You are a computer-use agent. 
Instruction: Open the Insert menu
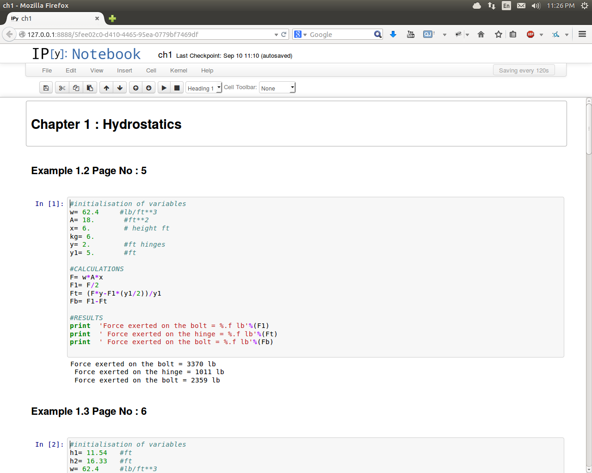pyautogui.click(x=124, y=71)
